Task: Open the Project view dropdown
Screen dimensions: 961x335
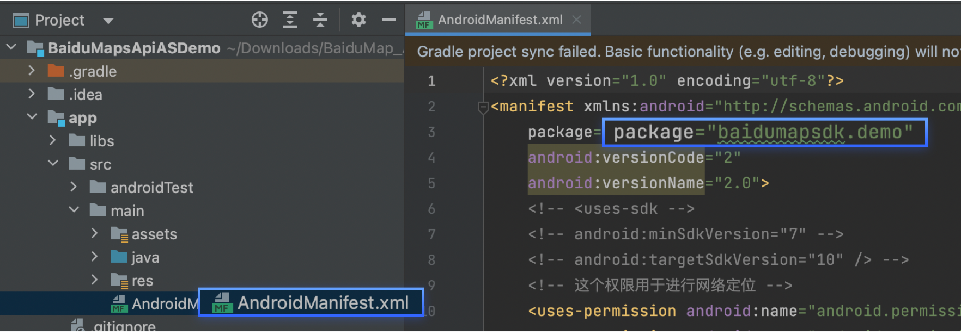Action: click(108, 21)
